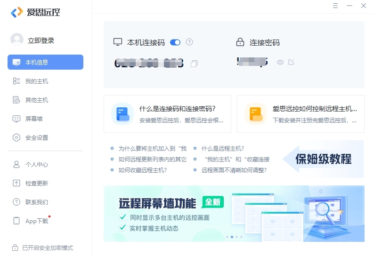Open the 什么是连接码和连接密码 card
This screenshot has width=374, height=256.
coord(167,114)
